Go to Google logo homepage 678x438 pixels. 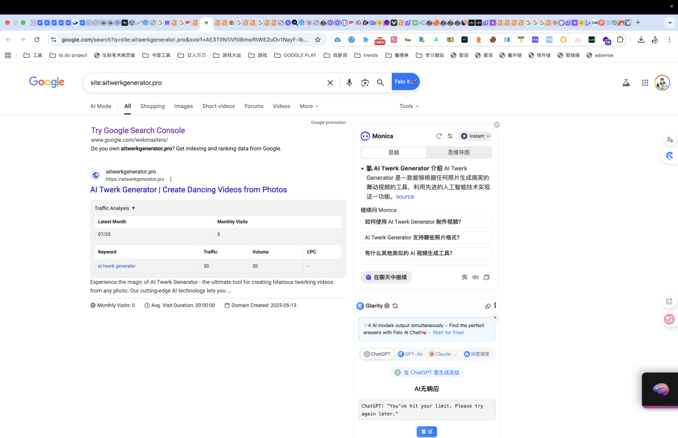(46, 82)
